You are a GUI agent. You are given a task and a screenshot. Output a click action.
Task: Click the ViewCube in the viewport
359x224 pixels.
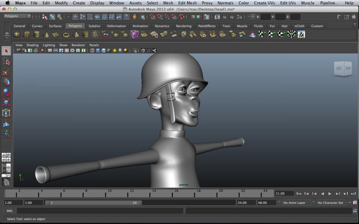(343, 68)
